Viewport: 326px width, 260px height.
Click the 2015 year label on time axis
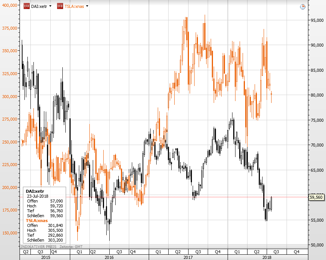[x=45, y=257]
